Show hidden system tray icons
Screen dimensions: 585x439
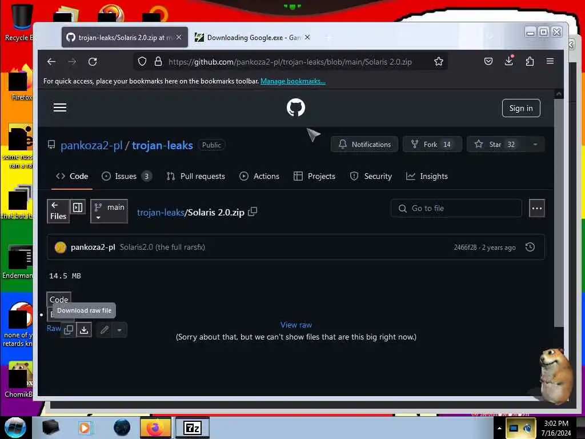click(x=499, y=428)
